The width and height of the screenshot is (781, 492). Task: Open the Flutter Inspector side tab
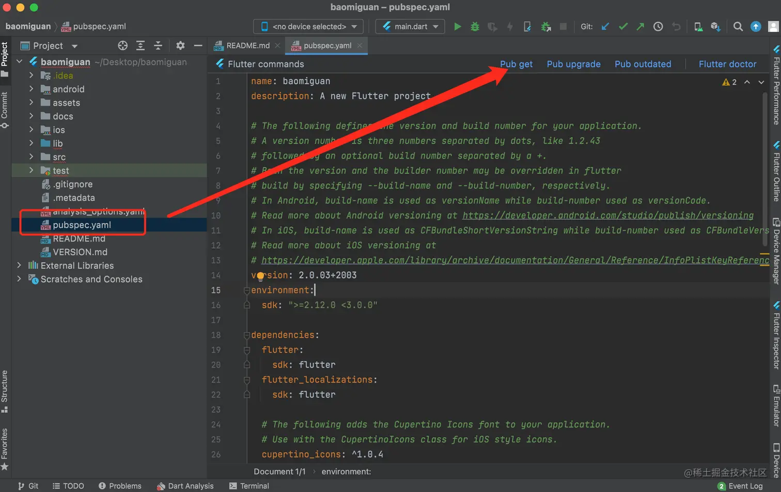776,335
